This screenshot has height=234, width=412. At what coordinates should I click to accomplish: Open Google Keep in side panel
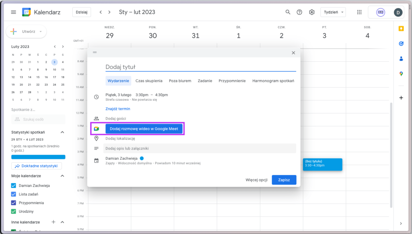tap(401, 29)
